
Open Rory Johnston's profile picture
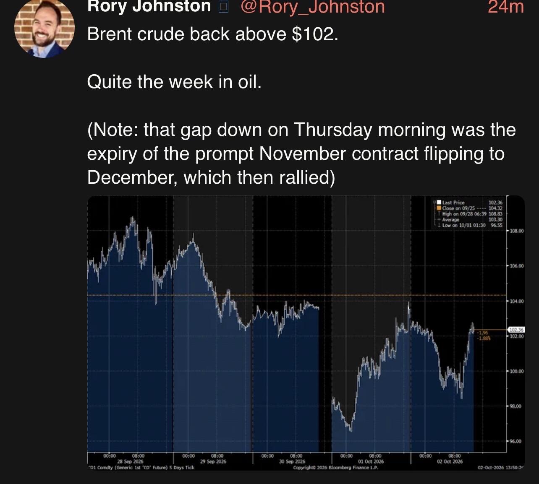click(44, 28)
